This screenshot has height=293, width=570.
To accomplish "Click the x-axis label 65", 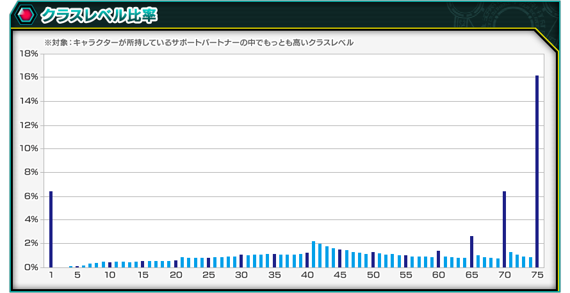I will [471, 275].
